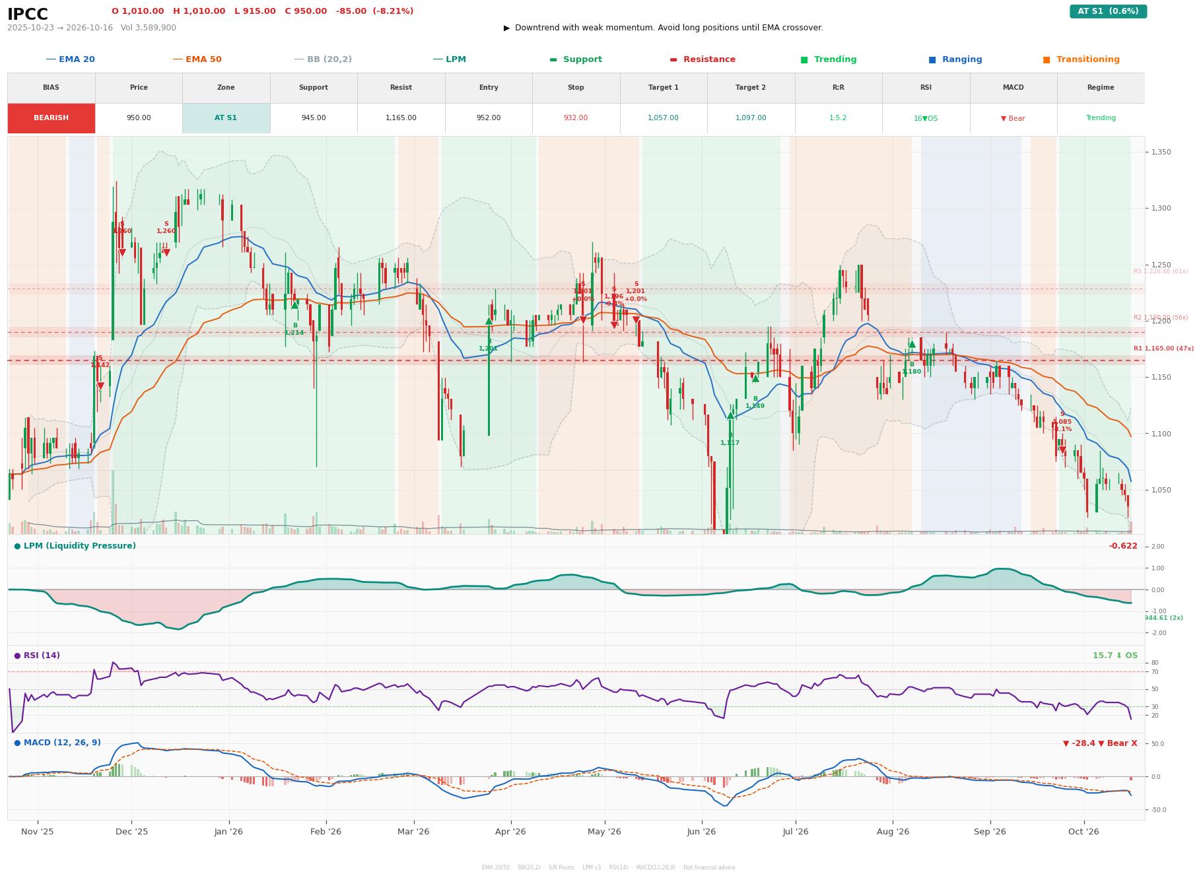Image resolution: width=1201 pixels, height=878 pixels.
Task: Select the S 1,085 sell signal marker
Action: 1062,450
